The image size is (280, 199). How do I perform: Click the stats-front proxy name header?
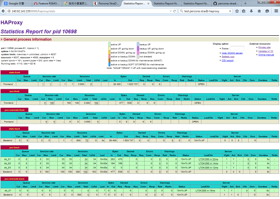[15, 72]
